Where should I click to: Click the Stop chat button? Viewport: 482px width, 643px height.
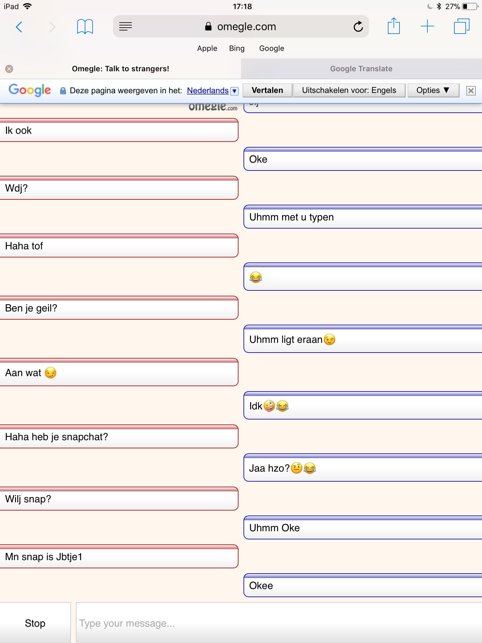click(35, 623)
